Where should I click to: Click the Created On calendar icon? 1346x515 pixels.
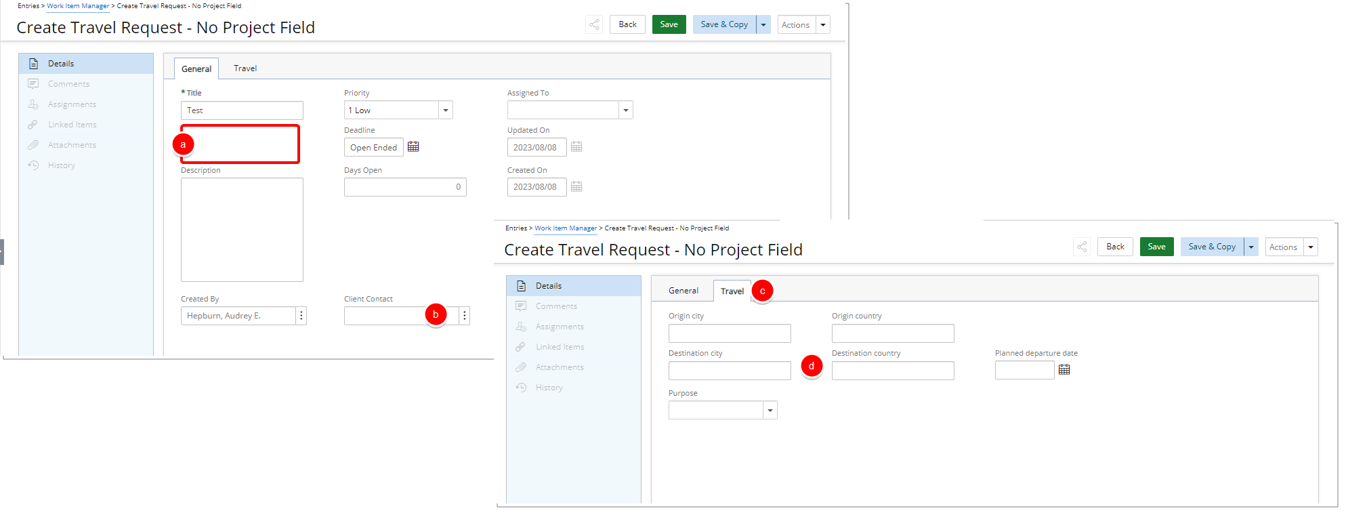[576, 187]
